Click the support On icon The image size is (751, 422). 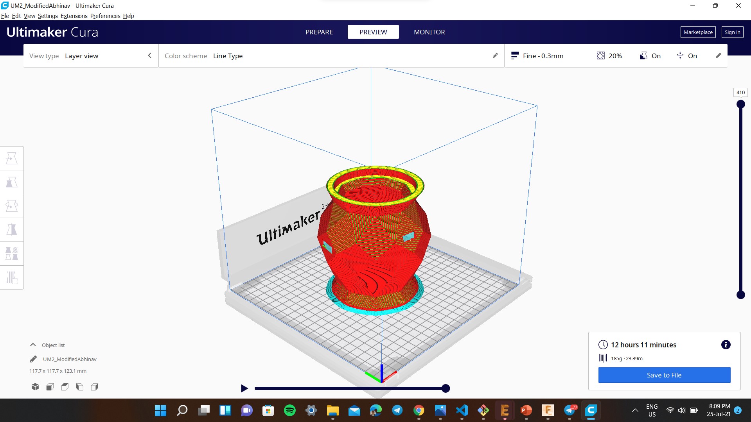point(643,55)
